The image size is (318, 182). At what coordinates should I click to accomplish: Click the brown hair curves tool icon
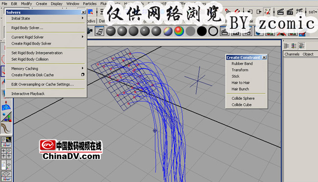click(x=6, y=128)
